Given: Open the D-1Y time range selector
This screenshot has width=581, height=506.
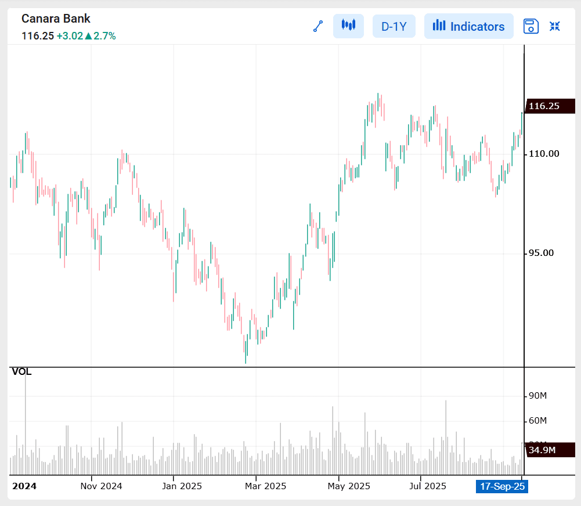Looking at the screenshot, I should [x=394, y=26].
